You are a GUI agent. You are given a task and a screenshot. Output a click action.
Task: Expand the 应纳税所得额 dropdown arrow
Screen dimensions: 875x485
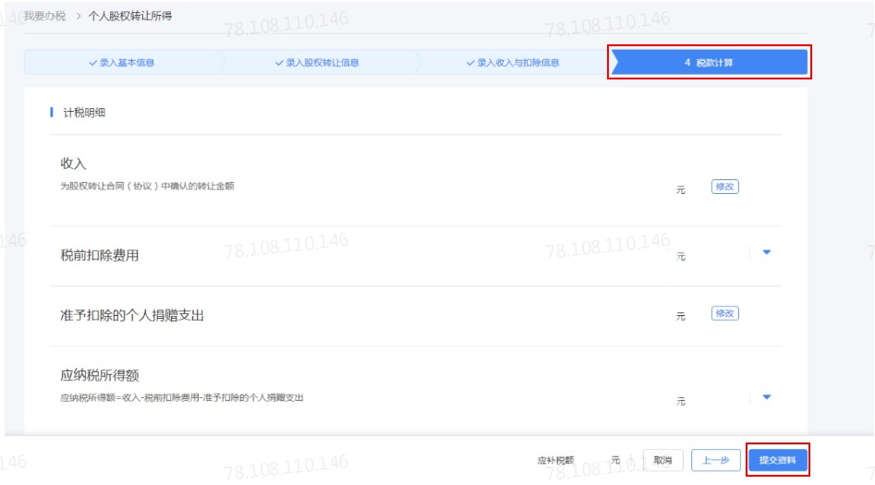(x=767, y=397)
